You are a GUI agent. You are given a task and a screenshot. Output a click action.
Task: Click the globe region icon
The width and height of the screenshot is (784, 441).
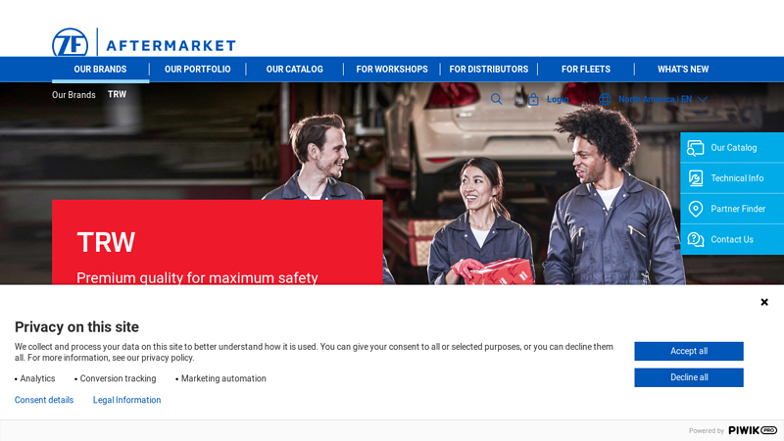[605, 99]
